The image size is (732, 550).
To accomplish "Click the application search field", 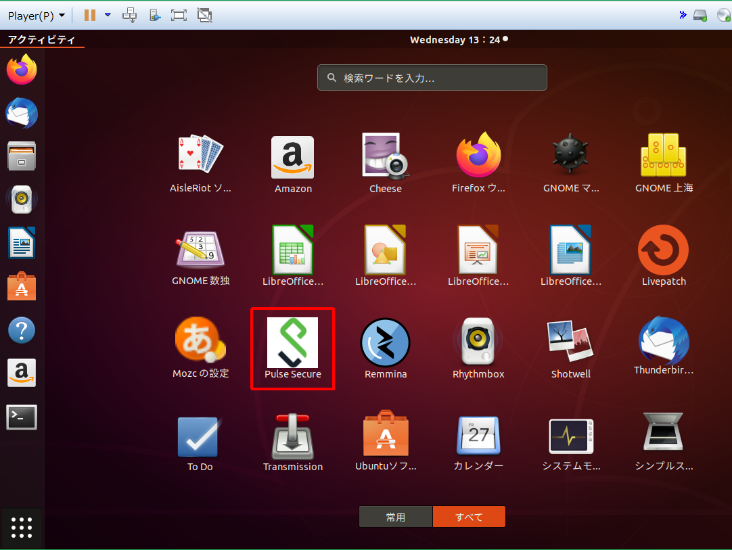I will pos(432,78).
